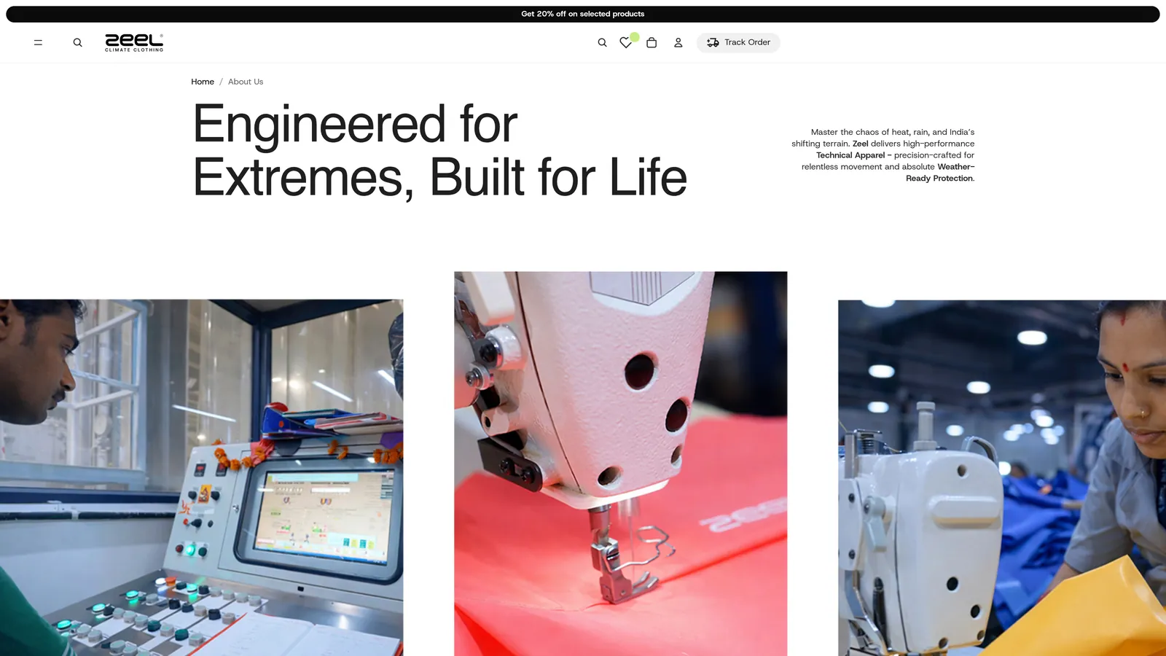Open the woman sewing factory photo
Image resolution: width=1166 pixels, height=656 pixels.
point(1002,477)
